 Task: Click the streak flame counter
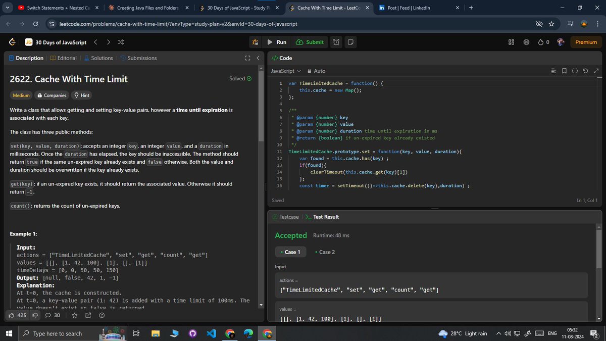[x=544, y=42]
